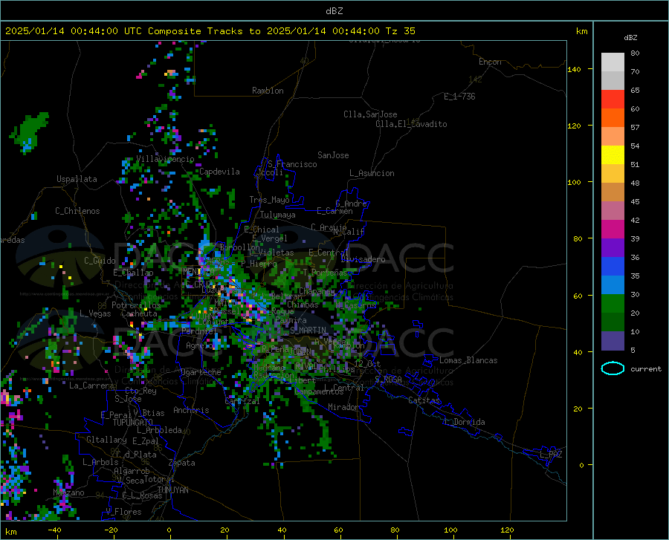669x540 pixels.
Task: Click the 'Divisadero' map label
Action: tap(363, 259)
